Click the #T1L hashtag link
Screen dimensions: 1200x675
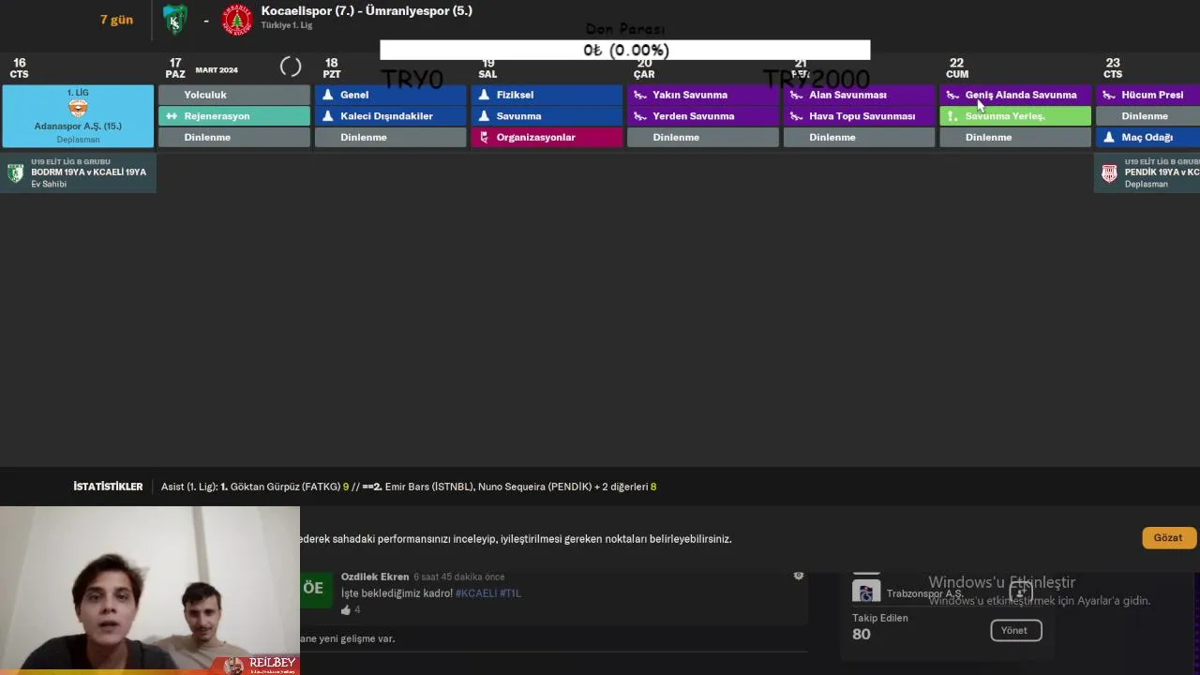[510, 593]
